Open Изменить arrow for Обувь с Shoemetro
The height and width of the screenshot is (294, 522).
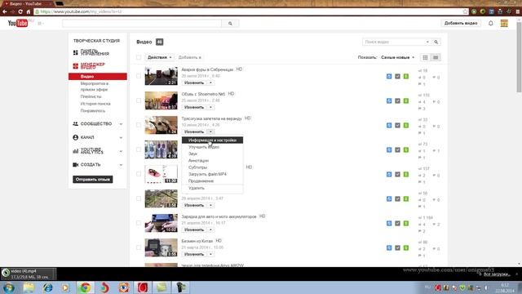(210, 107)
